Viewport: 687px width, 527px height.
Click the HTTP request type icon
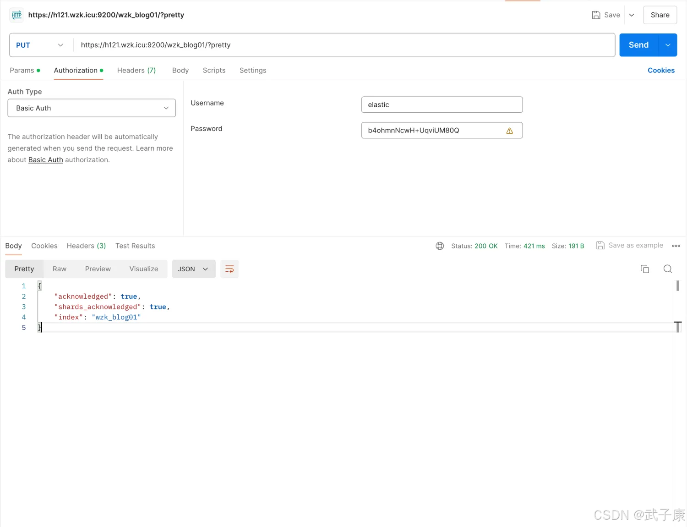point(17,15)
